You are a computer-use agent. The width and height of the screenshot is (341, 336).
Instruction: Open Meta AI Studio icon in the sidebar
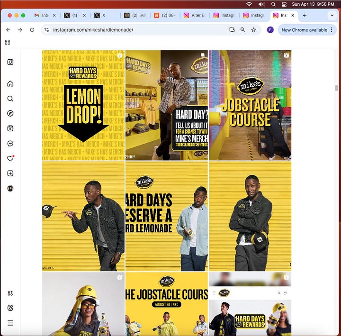click(10, 293)
